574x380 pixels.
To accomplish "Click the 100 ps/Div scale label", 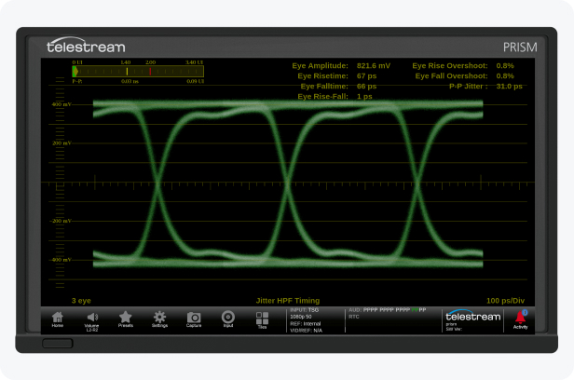I will (506, 301).
